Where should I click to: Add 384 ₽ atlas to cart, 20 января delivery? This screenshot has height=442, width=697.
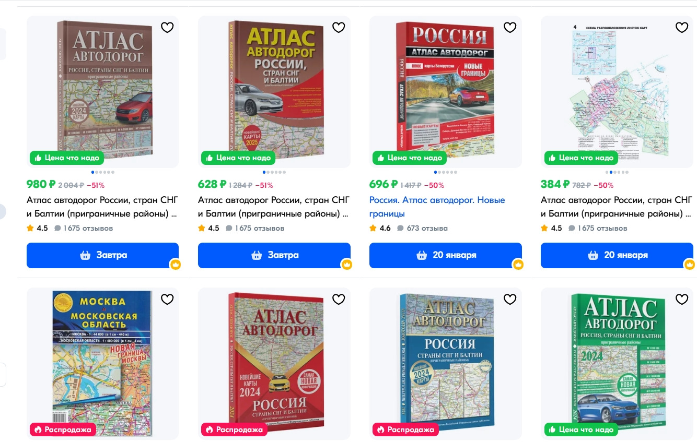tap(617, 255)
